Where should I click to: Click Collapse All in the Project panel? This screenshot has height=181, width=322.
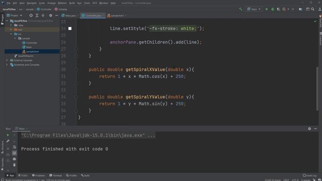click(x=43, y=16)
